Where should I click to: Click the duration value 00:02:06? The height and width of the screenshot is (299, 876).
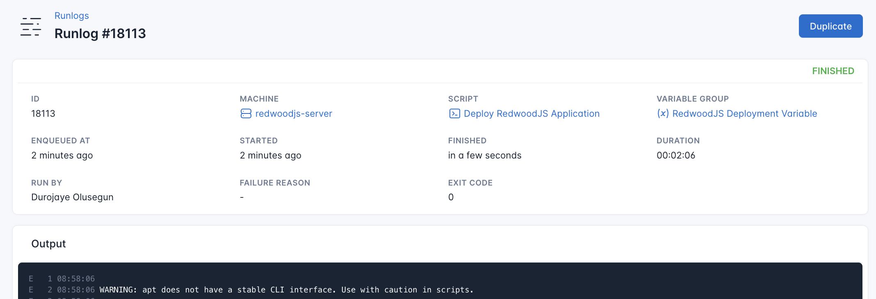[676, 155]
